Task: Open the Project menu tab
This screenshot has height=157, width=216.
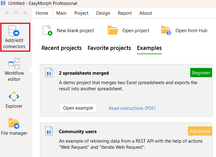Action: (x=81, y=13)
